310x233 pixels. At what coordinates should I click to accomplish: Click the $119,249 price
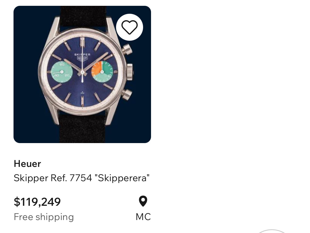(x=37, y=202)
